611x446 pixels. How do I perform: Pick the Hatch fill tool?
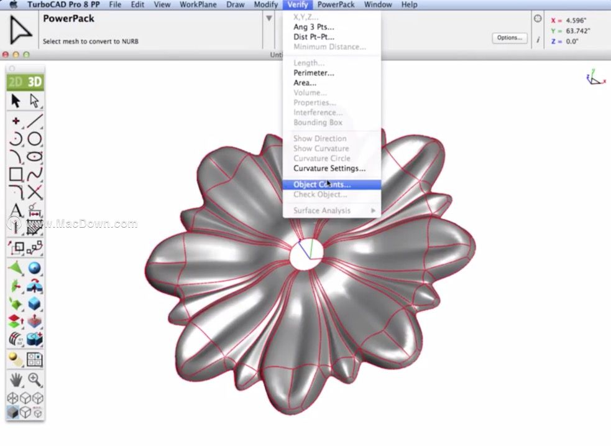(34, 227)
